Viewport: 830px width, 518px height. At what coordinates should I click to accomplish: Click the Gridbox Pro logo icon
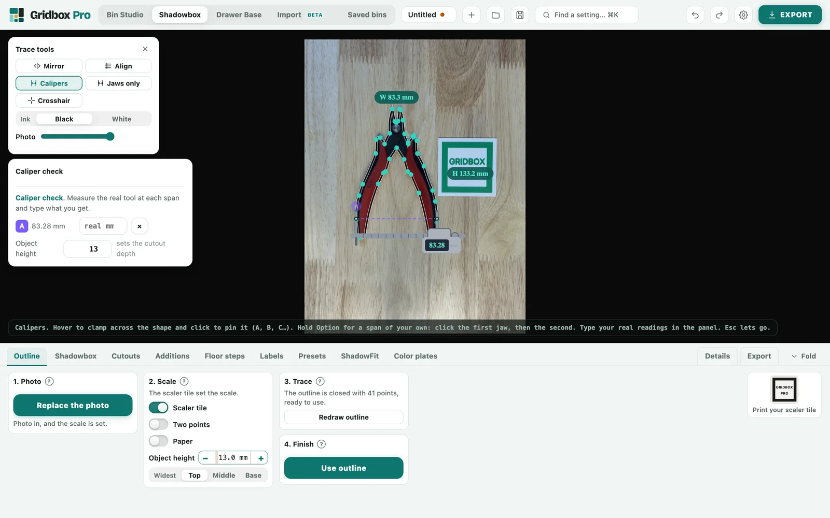[x=17, y=15]
